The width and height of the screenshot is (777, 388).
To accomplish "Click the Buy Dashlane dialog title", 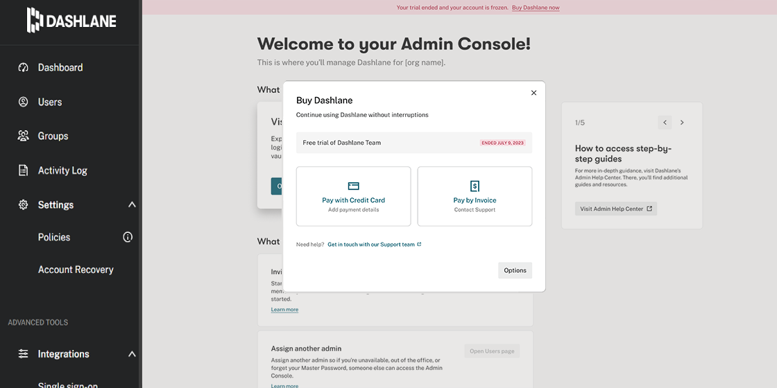I will (x=325, y=100).
